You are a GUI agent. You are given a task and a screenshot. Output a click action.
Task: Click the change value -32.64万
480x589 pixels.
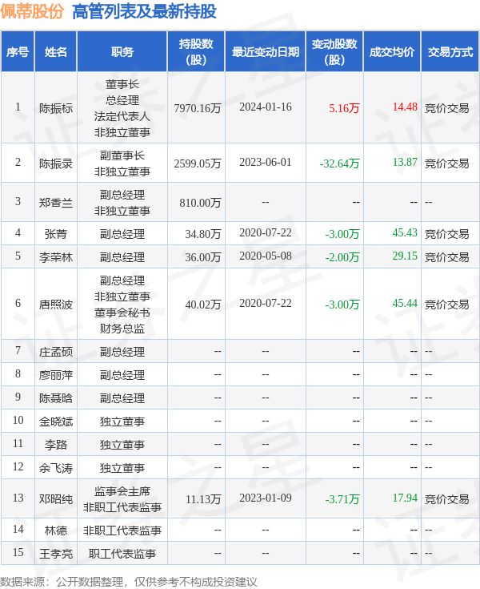tap(340, 163)
